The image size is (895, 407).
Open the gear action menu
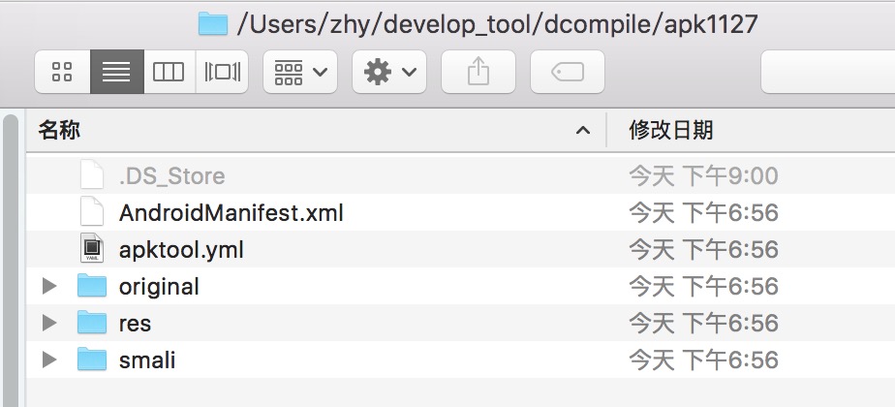[388, 72]
